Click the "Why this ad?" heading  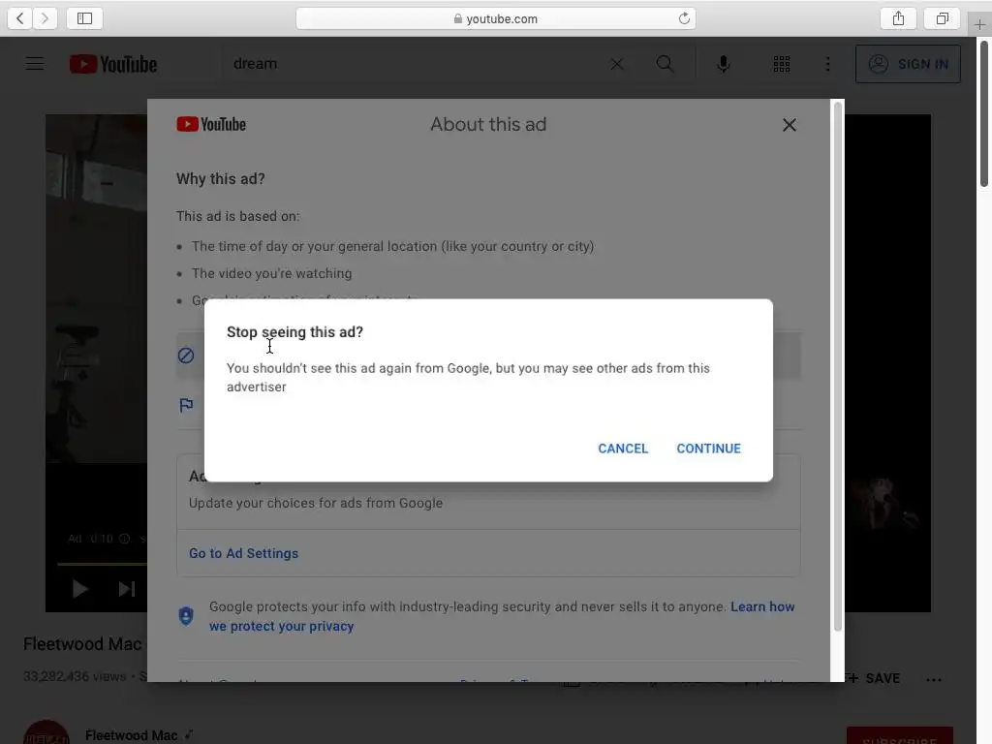[x=220, y=179]
